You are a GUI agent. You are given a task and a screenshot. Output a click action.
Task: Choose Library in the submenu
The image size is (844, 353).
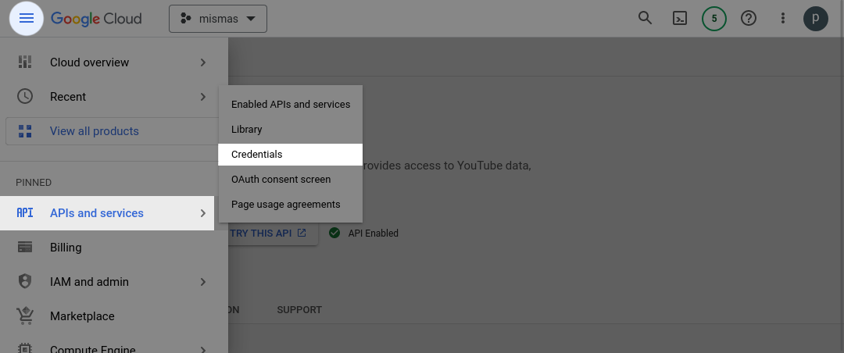(x=291, y=129)
